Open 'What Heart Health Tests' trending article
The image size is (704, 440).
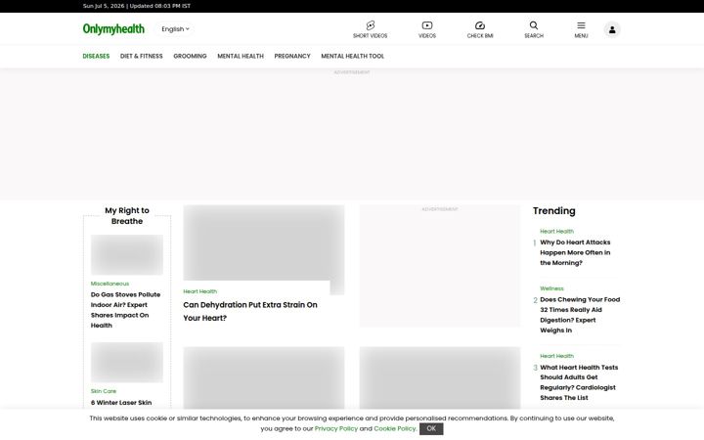pos(579,382)
